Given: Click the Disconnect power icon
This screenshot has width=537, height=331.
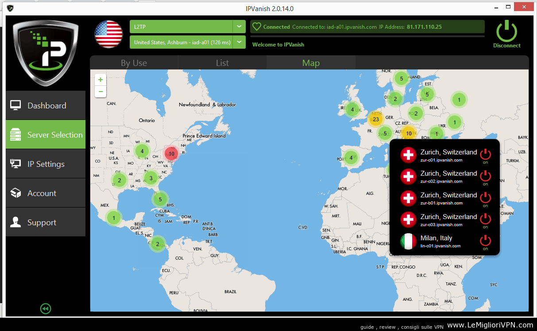Looking at the screenshot, I should [x=507, y=32].
